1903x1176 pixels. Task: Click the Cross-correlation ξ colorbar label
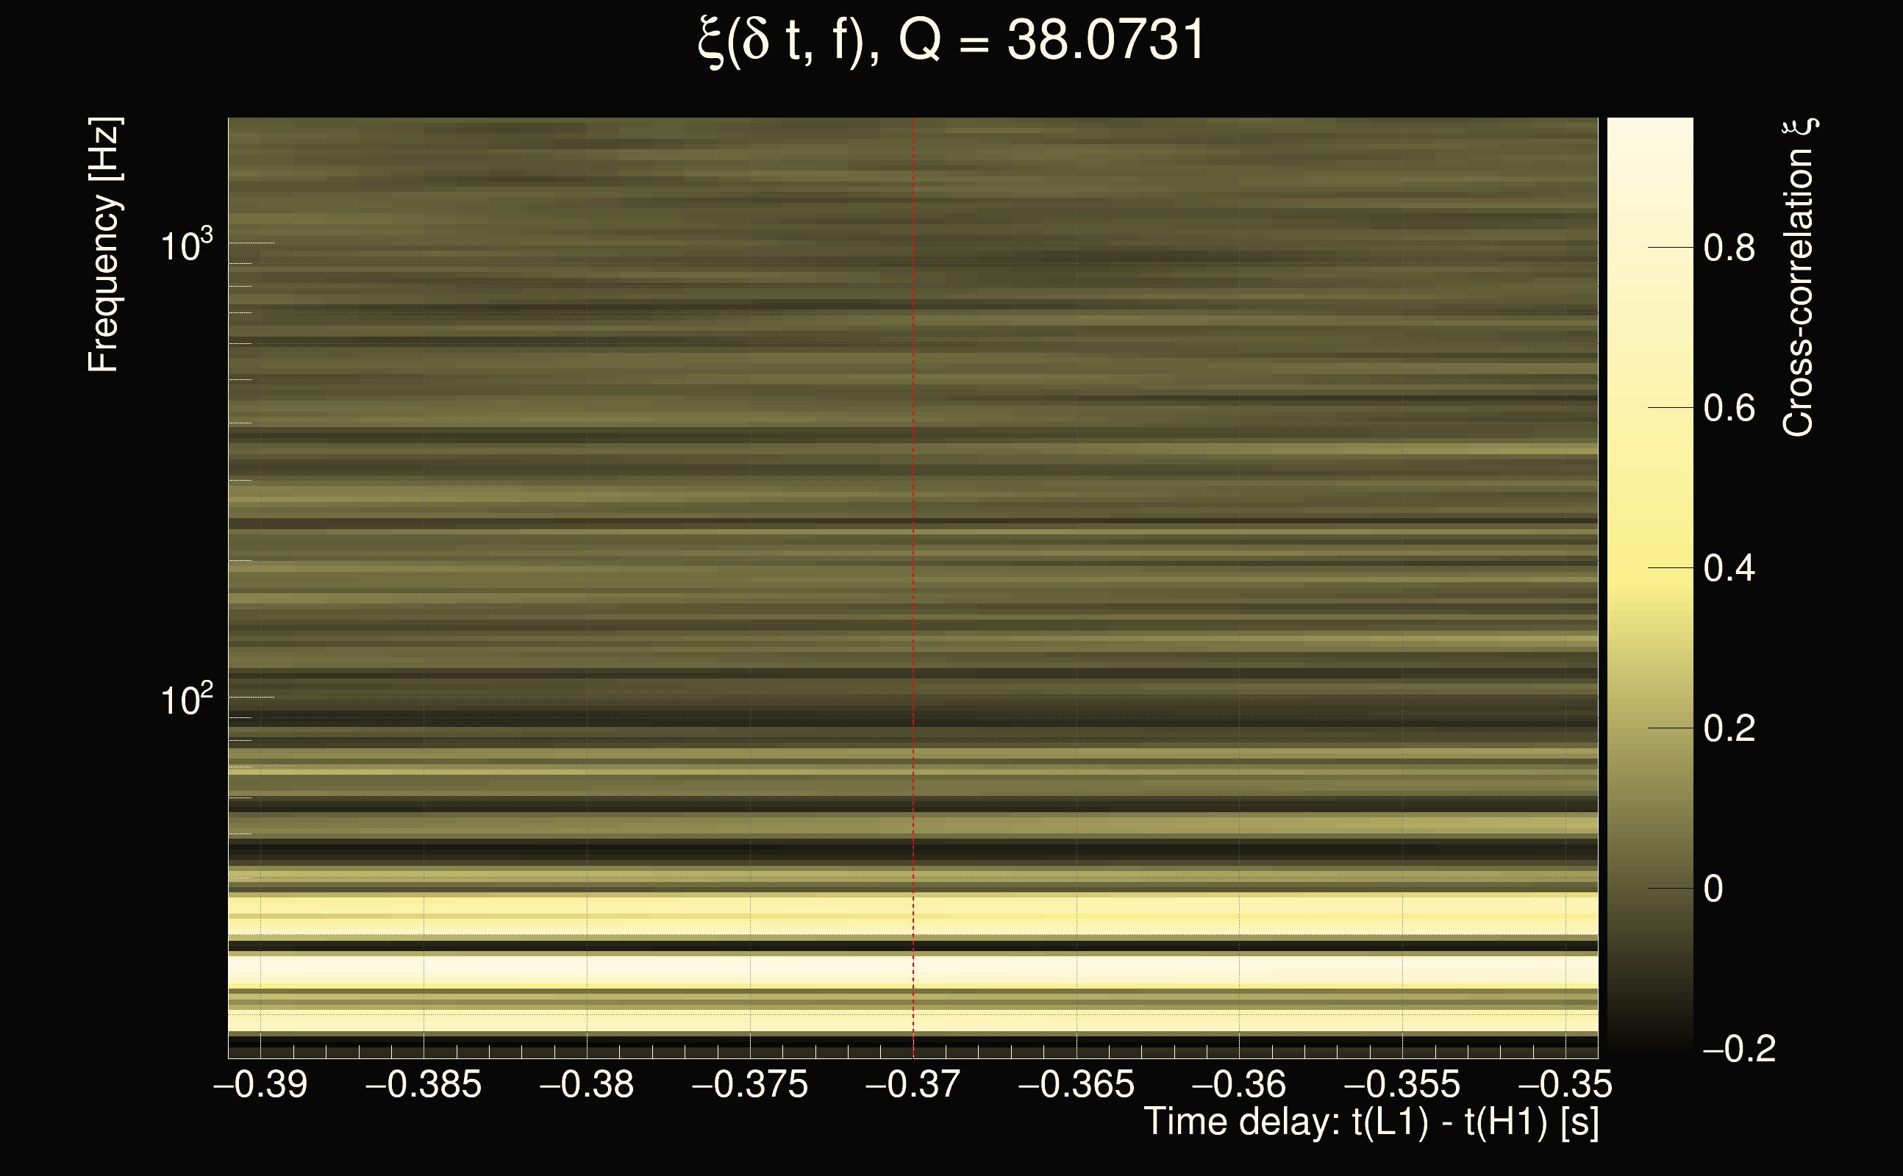tap(1799, 278)
